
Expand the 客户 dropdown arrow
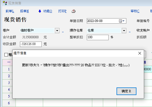(57, 31)
